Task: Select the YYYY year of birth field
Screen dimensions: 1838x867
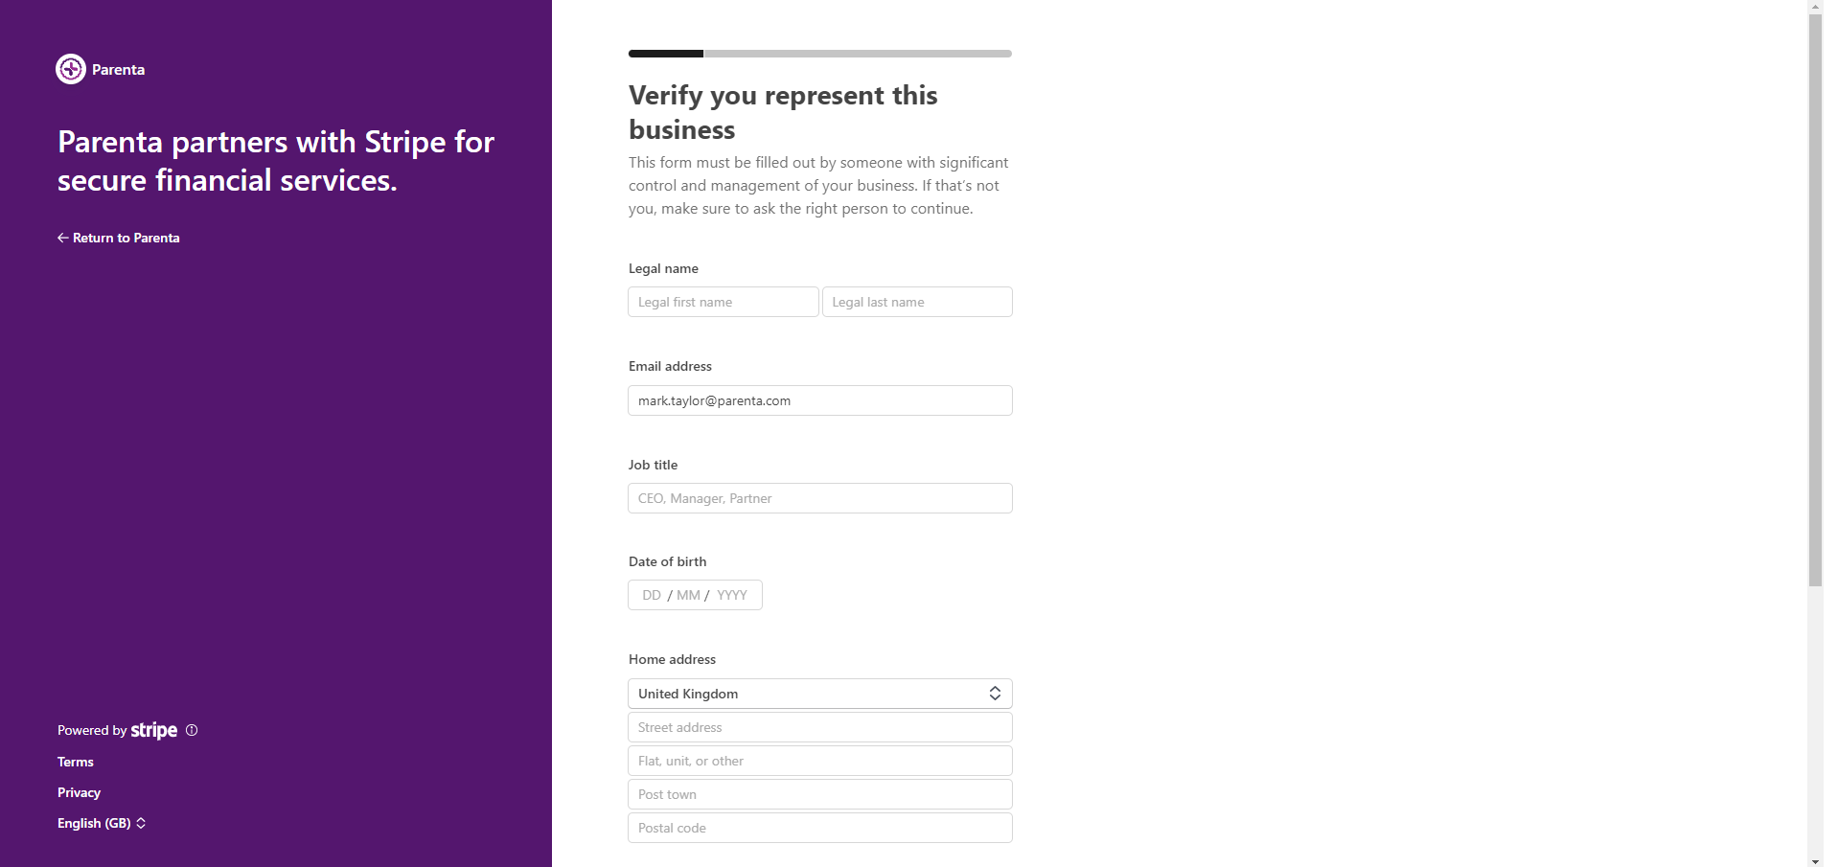Action: pos(732,595)
